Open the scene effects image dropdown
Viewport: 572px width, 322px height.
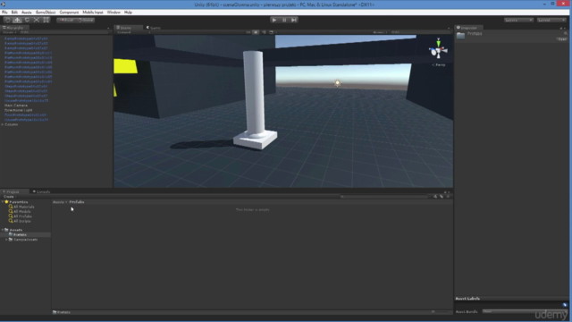tap(272, 32)
